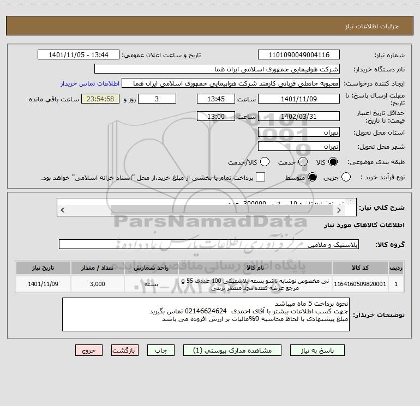Click the توضیحات خریدار text area
The height and width of the screenshot is (406, 420).
pyautogui.click(x=206, y=314)
